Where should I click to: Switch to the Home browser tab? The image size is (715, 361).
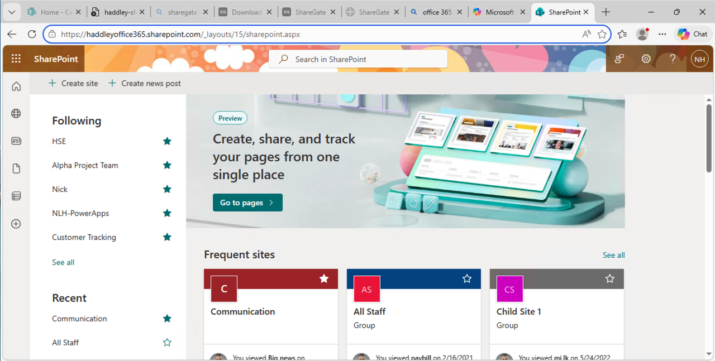coord(55,12)
